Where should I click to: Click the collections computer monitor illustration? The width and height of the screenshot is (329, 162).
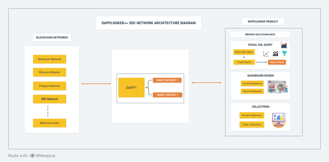(x=279, y=120)
